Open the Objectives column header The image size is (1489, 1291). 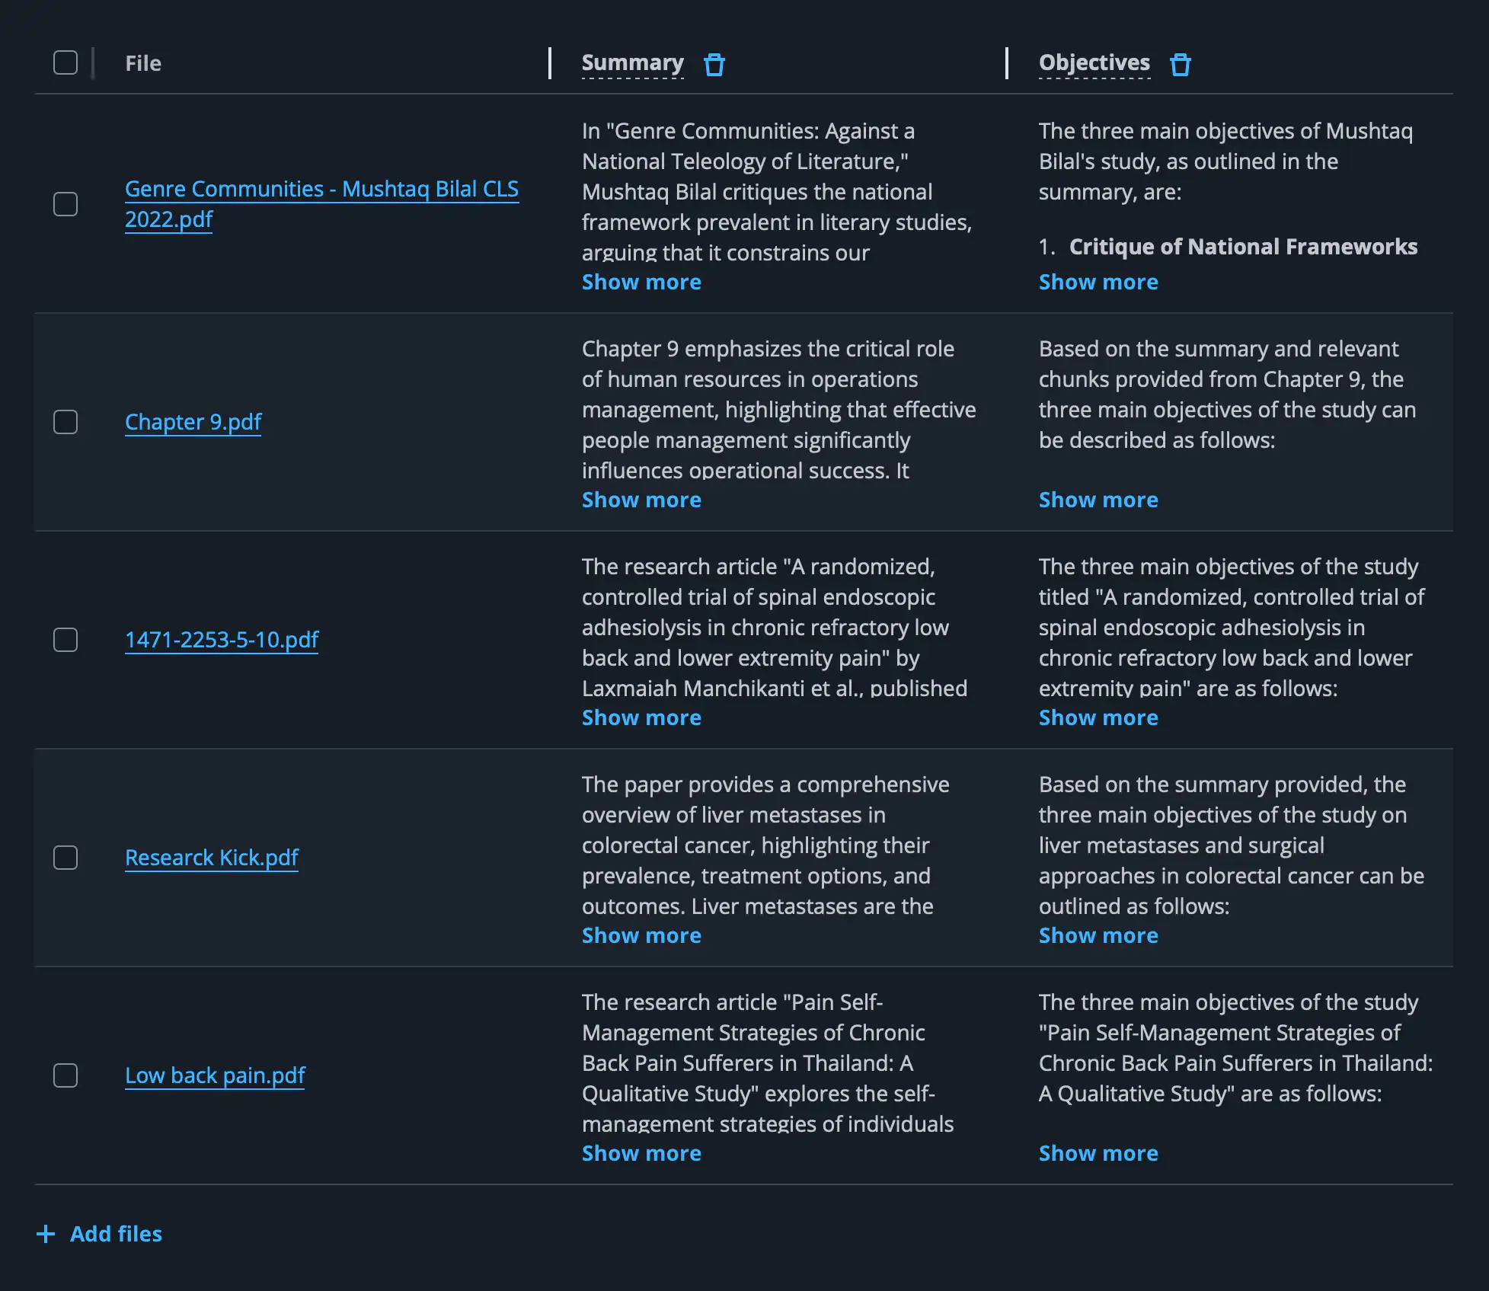pyautogui.click(x=1094, y=63)
